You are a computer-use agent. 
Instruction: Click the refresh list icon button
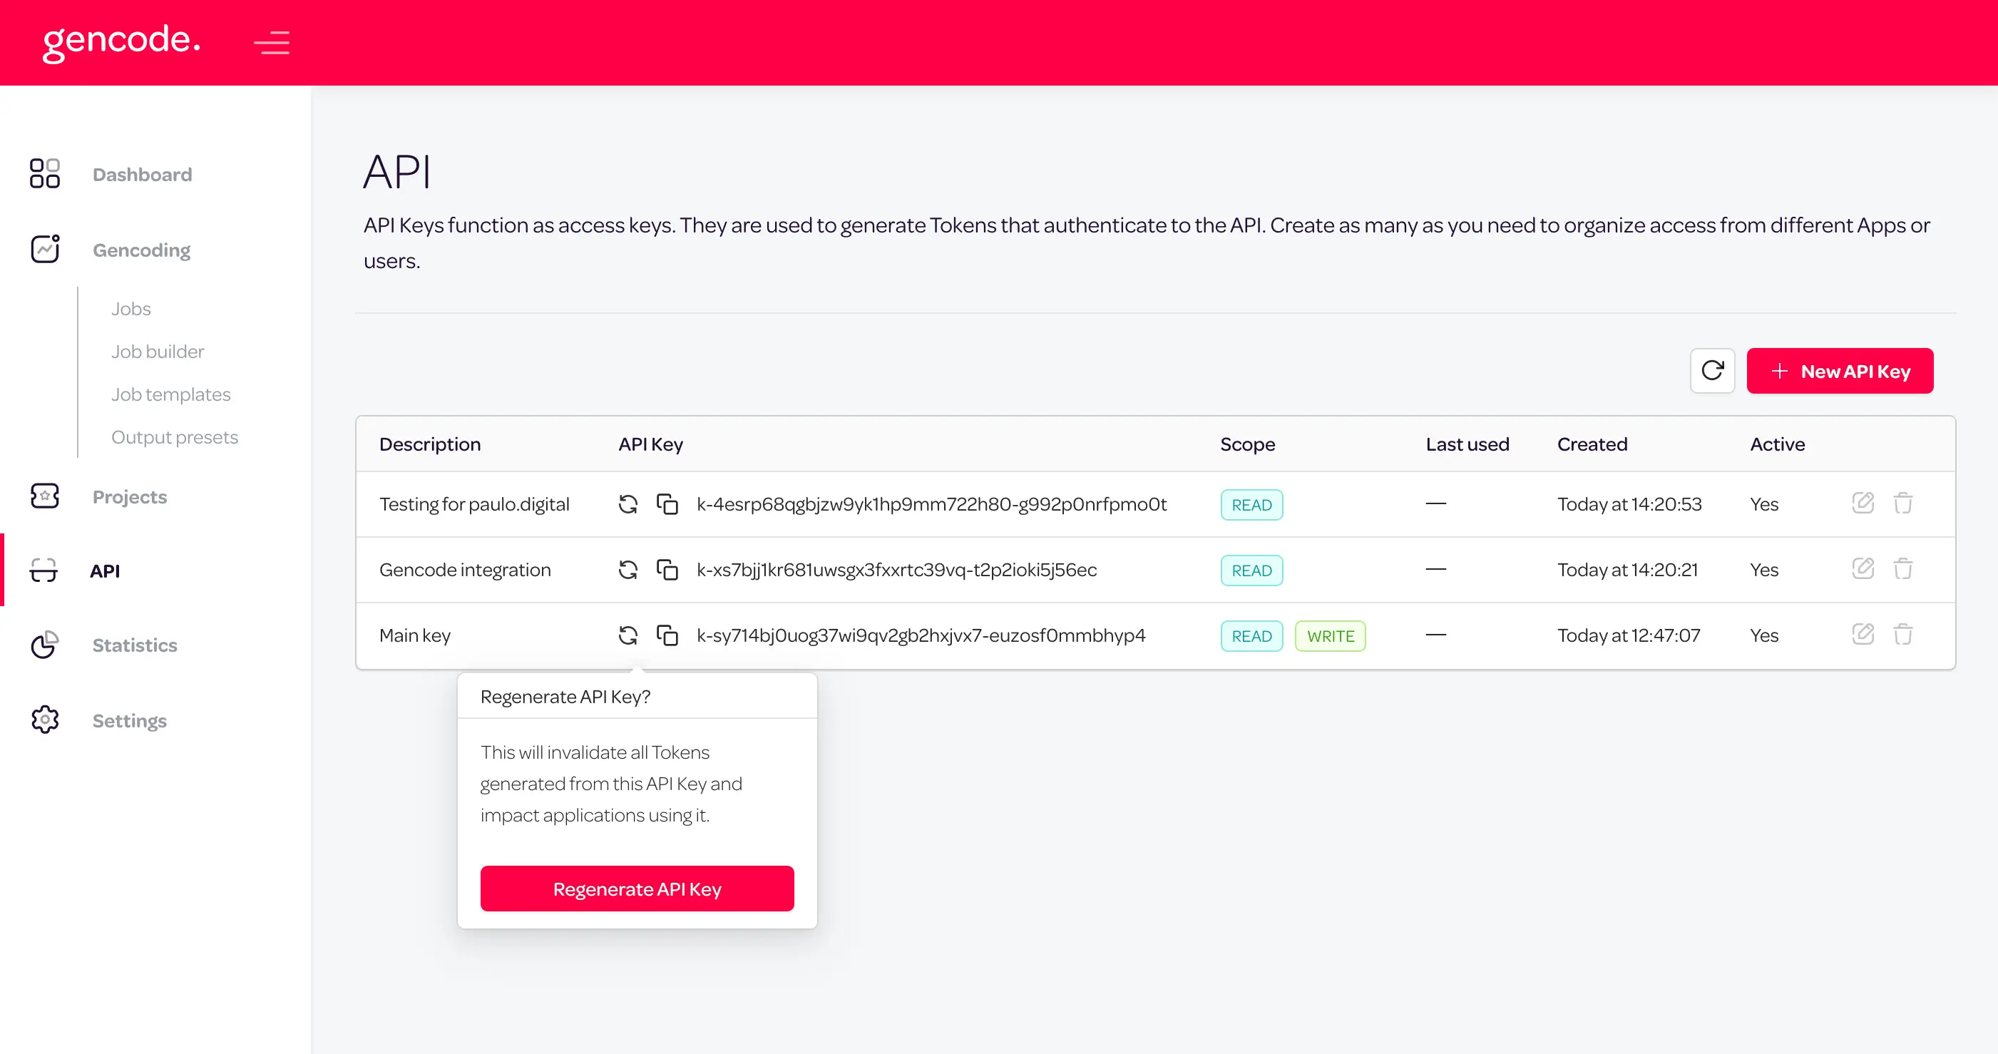pos(1712,371)
